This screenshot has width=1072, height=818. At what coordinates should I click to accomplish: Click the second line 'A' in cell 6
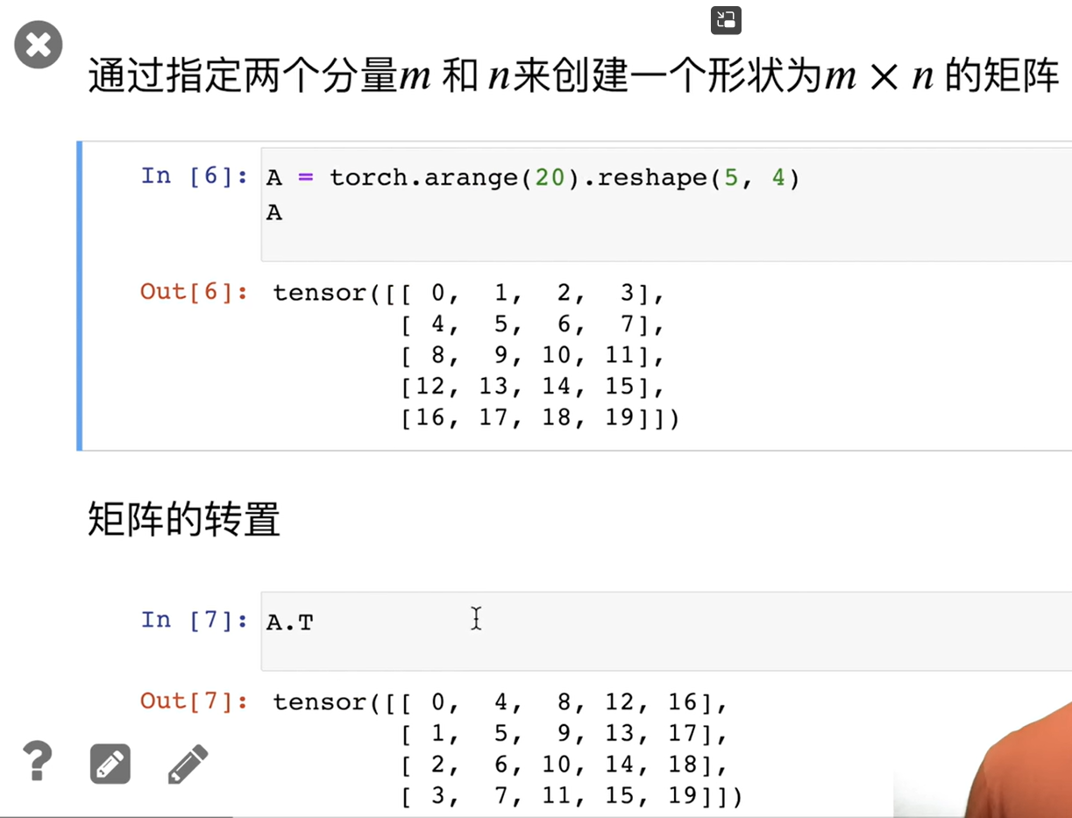pos(274,213)
